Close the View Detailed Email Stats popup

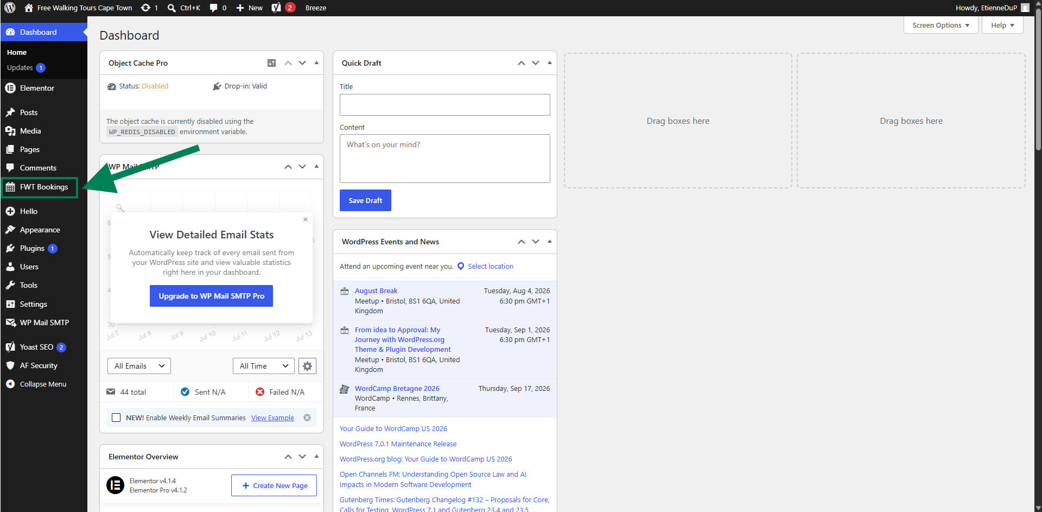[306, 219]
